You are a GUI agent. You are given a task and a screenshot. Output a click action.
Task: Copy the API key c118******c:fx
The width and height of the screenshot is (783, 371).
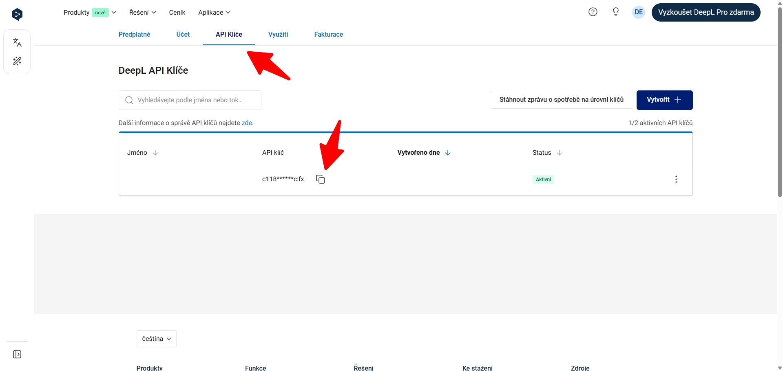click(x=321, y=179)
